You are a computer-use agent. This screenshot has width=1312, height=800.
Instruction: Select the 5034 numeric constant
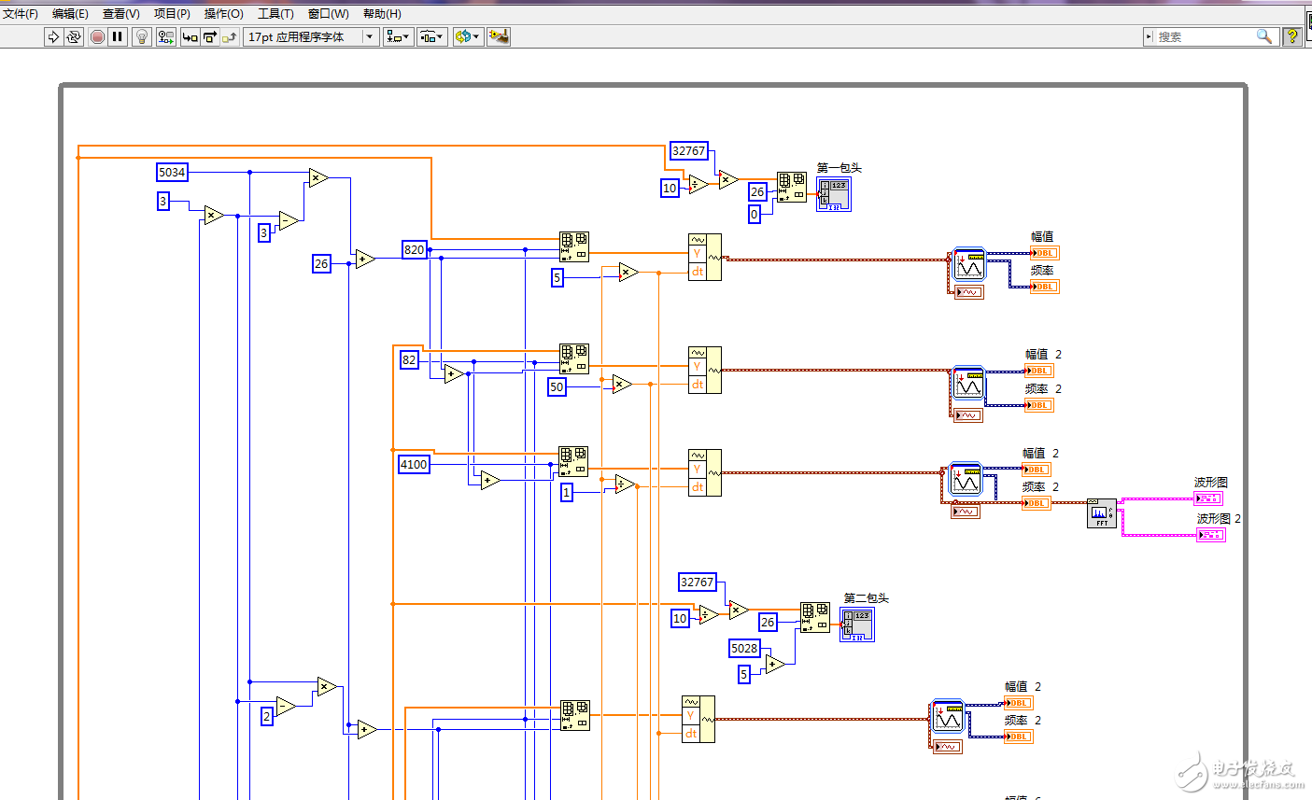173,172
